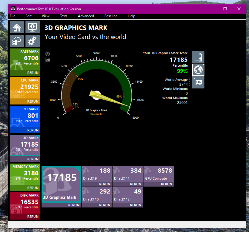Rerun the PassMark overall test
Image resolution: width=249 pixels, height=232 pixels.
coord(25,73)
